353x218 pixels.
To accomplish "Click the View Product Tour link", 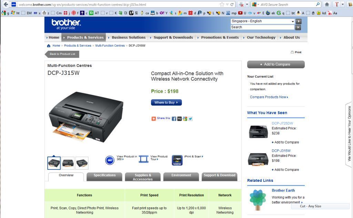I will pyautogui.click(x=159, y=158).
